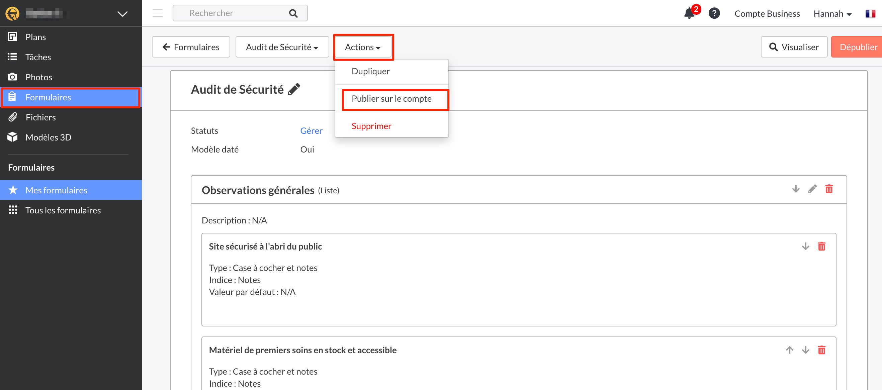The image size is (882, 390).
Task: Click the Compte Business link
Action: click(767, 13)
